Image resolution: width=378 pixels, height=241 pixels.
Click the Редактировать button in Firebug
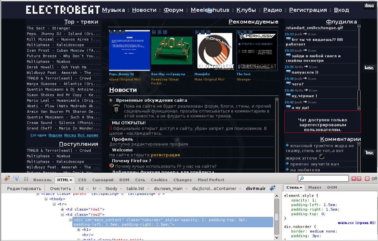pyautogui.click(x=24, y=188)
